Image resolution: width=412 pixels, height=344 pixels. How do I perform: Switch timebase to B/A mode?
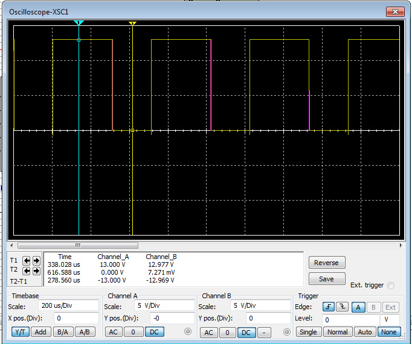point(62,332)
